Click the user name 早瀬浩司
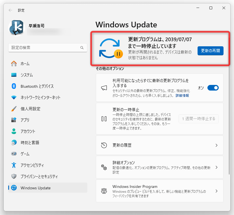The width and height of the screenshot is (234, 215). 36,26
